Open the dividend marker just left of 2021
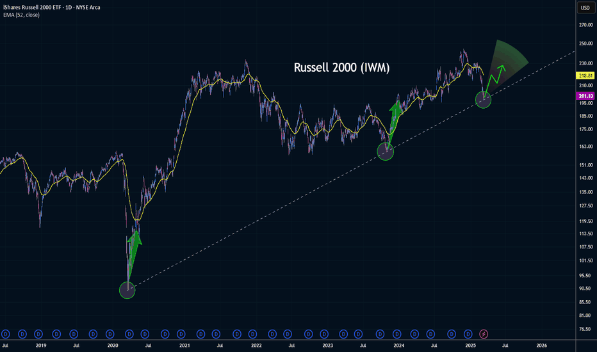Screen dimensions: 597x352 (x=181, y=334)
